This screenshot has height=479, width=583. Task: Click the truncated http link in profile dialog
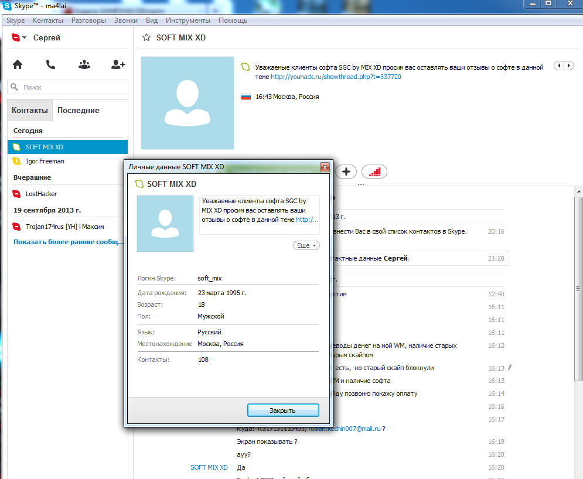(x=307, y=220)
